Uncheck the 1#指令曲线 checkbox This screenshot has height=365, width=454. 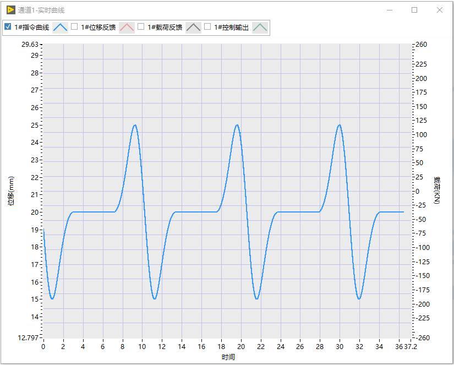click(x=8, y=27)
